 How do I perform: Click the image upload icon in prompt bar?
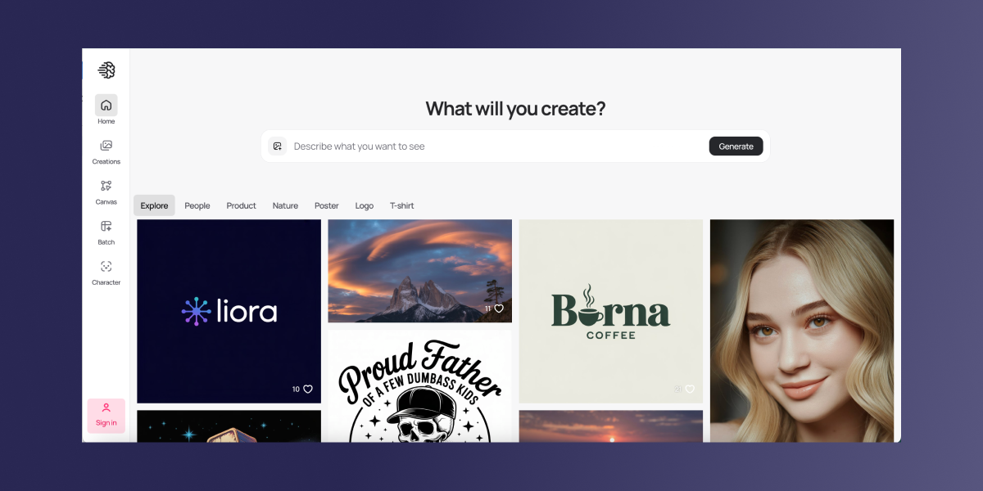pyautogui.click(x=278, y=146)
